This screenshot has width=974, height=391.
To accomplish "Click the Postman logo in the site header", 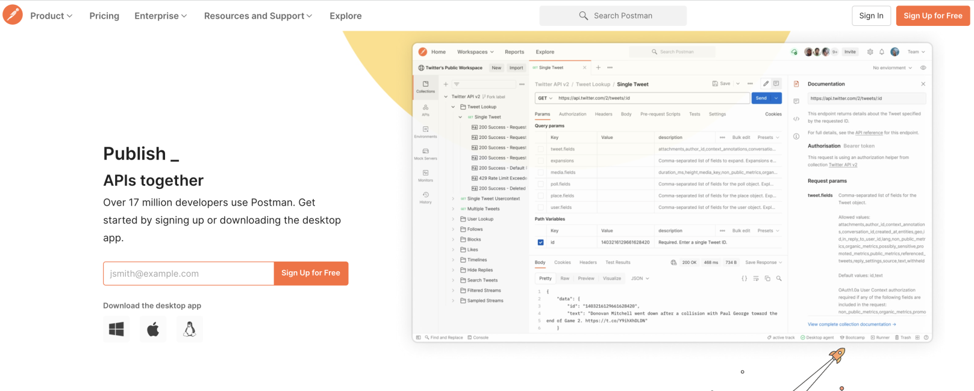I will [x=13, y=14].
